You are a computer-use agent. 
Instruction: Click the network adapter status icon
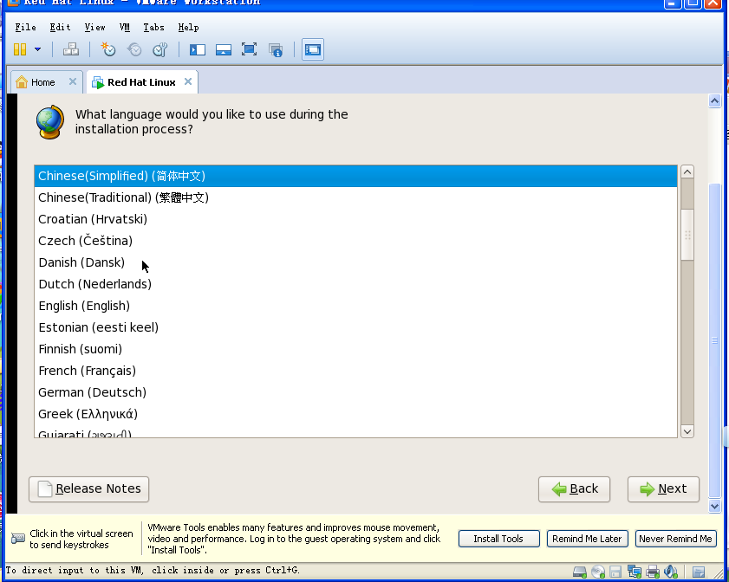[x=635, y=572]
